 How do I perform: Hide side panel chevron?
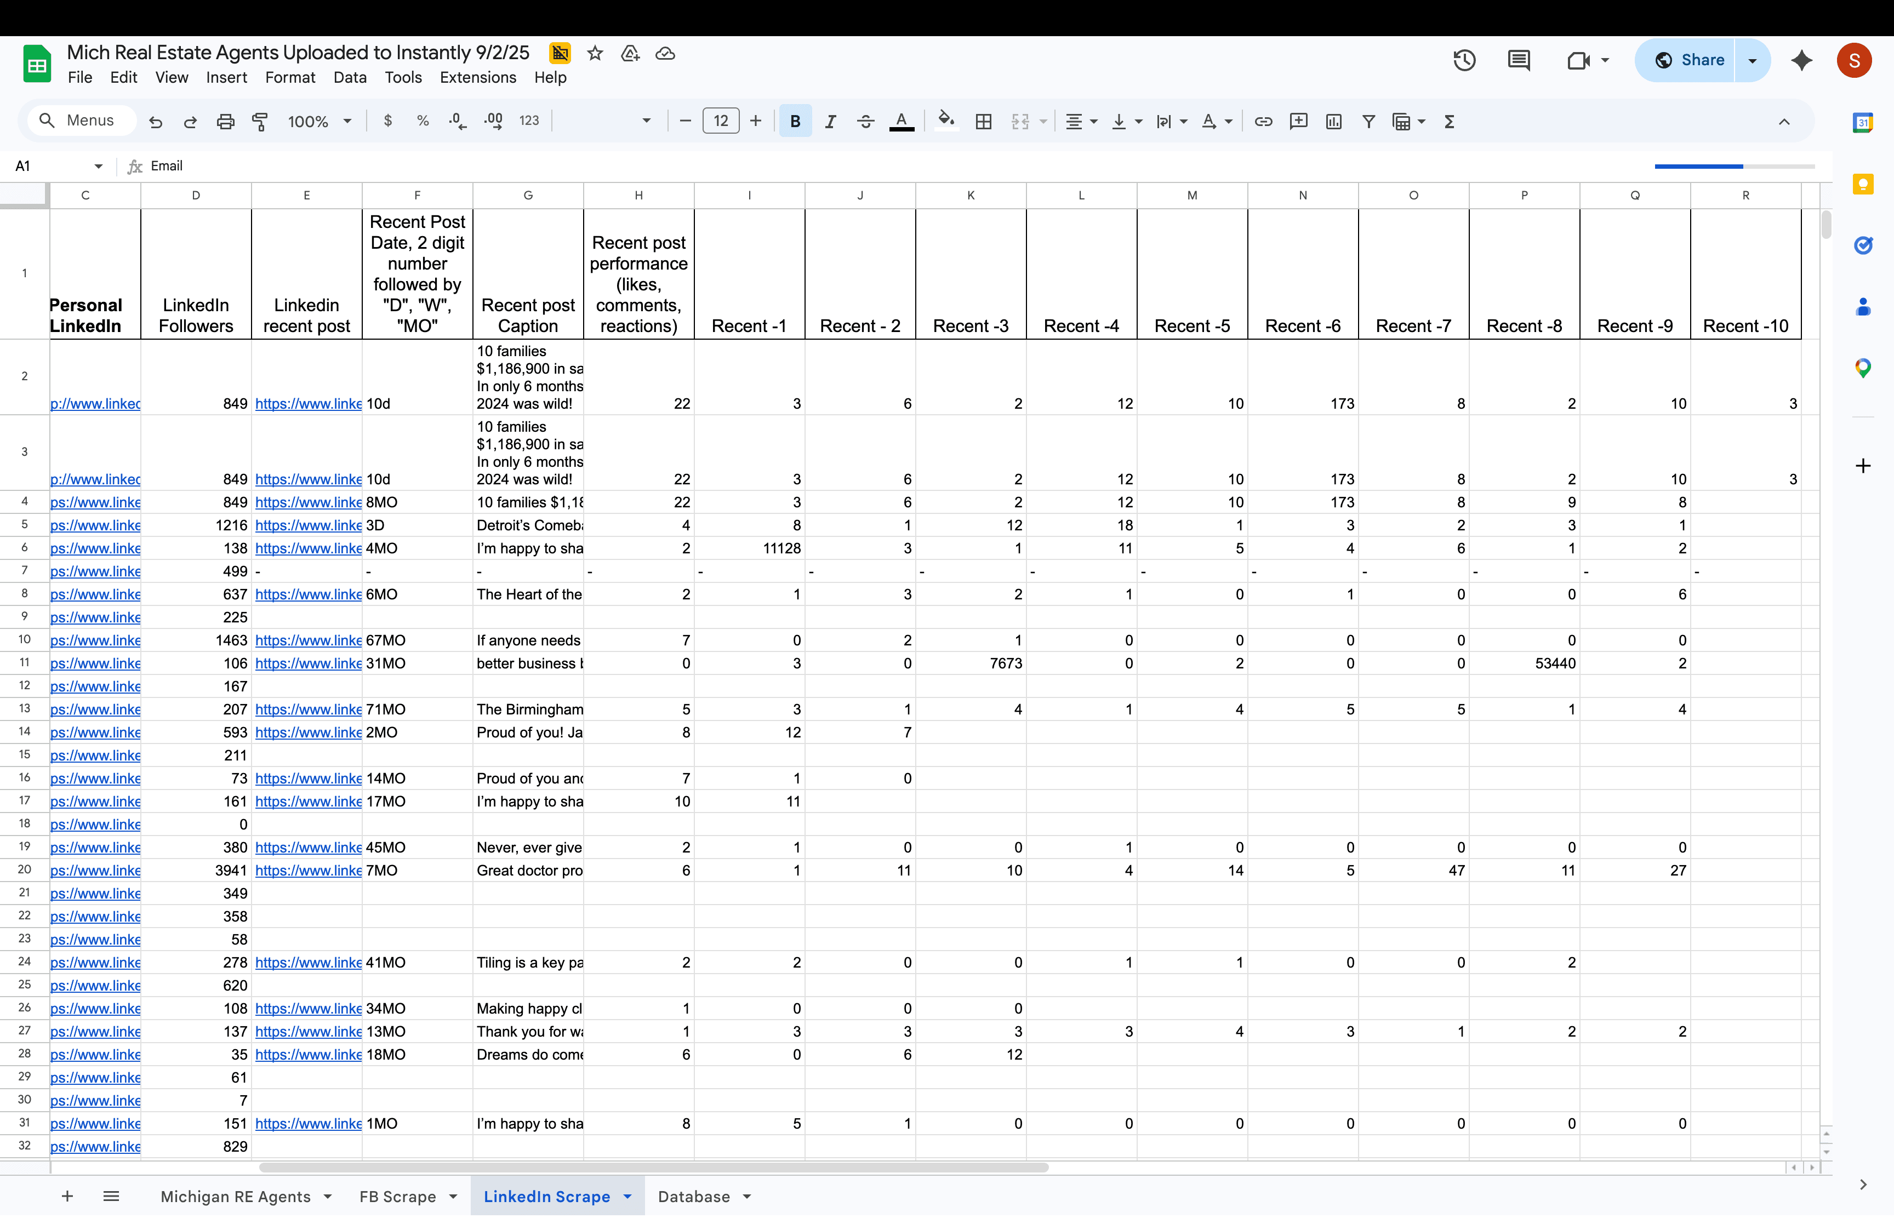(x=1864, y=1185)
